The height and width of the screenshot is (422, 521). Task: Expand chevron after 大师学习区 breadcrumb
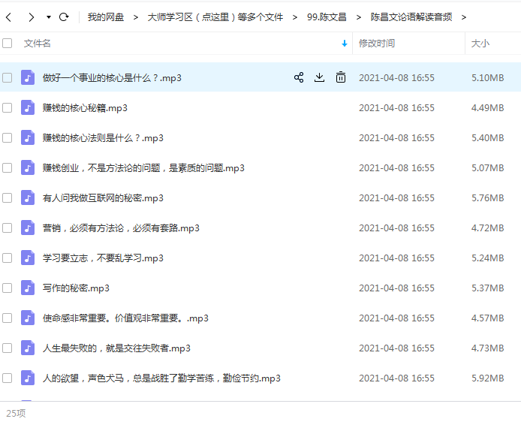coord(295,17)
